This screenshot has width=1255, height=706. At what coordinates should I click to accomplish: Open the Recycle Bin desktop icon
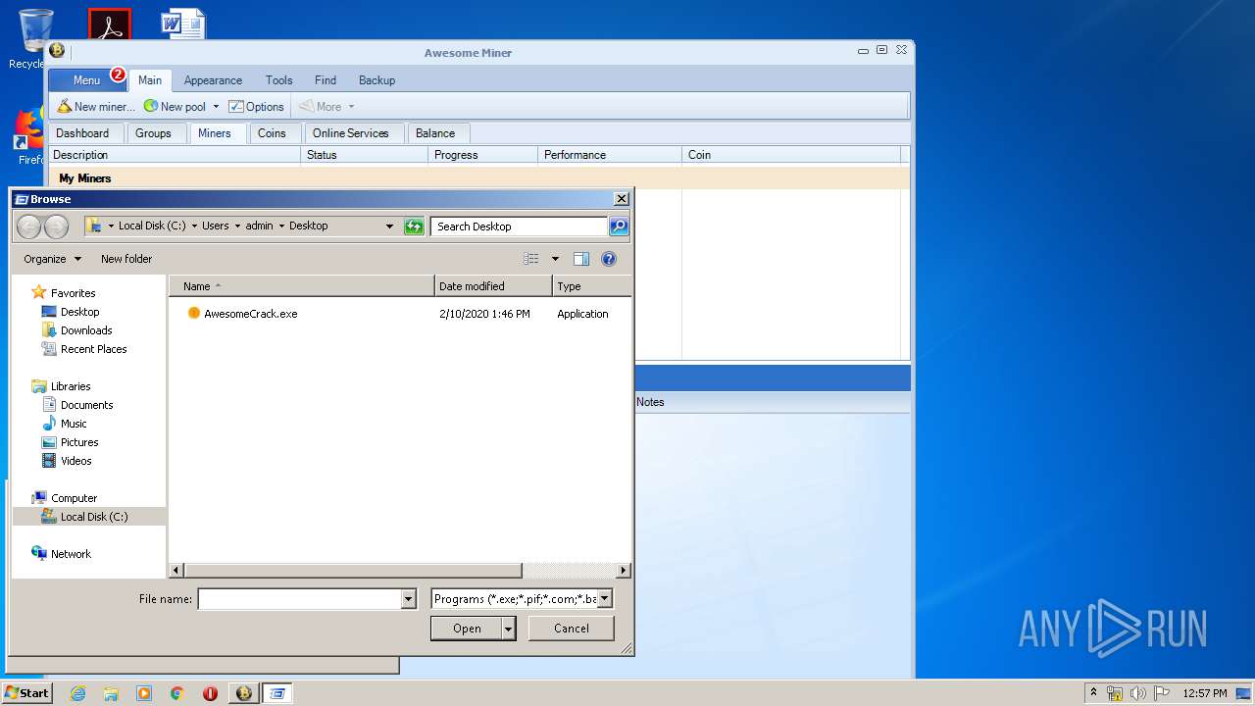coord(35,38)
